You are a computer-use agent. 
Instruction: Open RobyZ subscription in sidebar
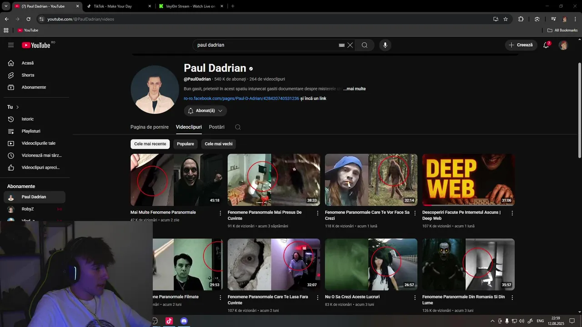coord(35,209)
